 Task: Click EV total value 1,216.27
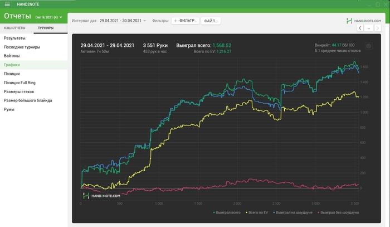[x=224, y=51]
